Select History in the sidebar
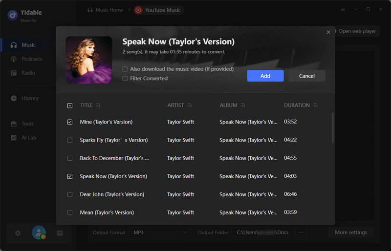This screenshot has width=391, height=251. coord(30,98)
